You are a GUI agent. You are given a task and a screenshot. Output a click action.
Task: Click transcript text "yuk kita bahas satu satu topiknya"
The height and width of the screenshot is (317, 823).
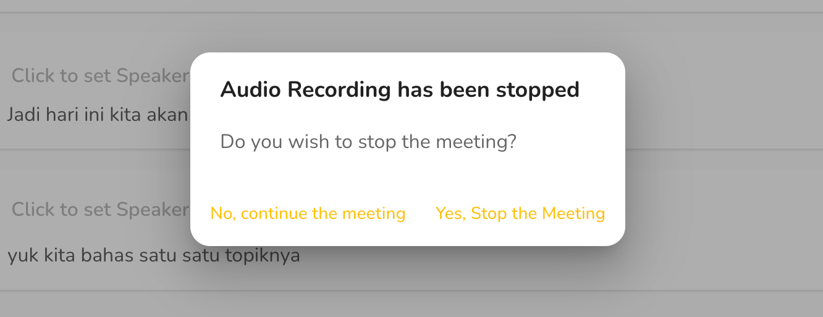click(x=154, y=255)
